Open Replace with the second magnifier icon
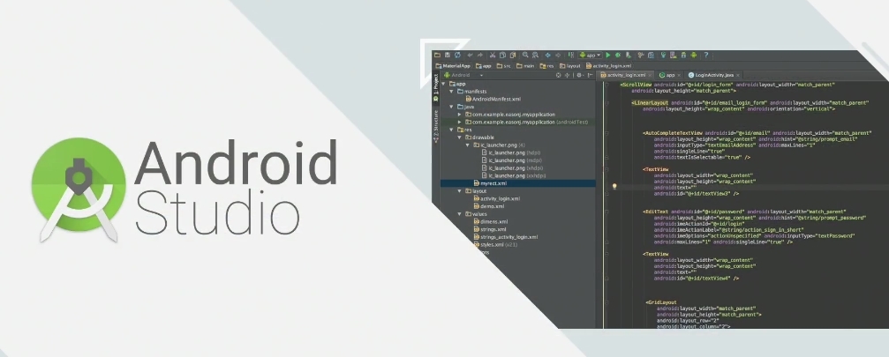The image size is (889, 357). pyautogui.click(x=535, y=55)
